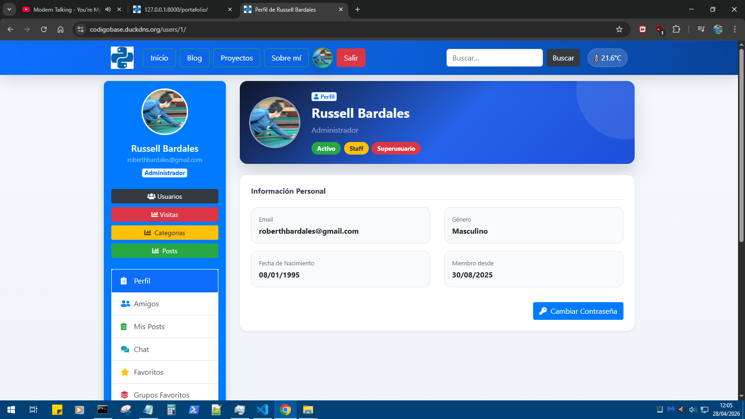
Task: Open the browser home page
Action: tap(61, 29)
